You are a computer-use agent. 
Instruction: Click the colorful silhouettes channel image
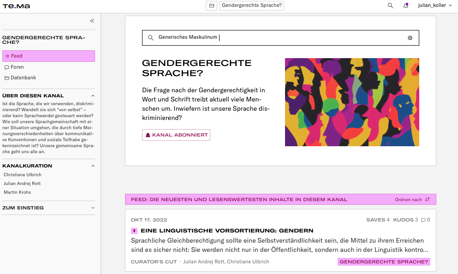tap(352, 102)
